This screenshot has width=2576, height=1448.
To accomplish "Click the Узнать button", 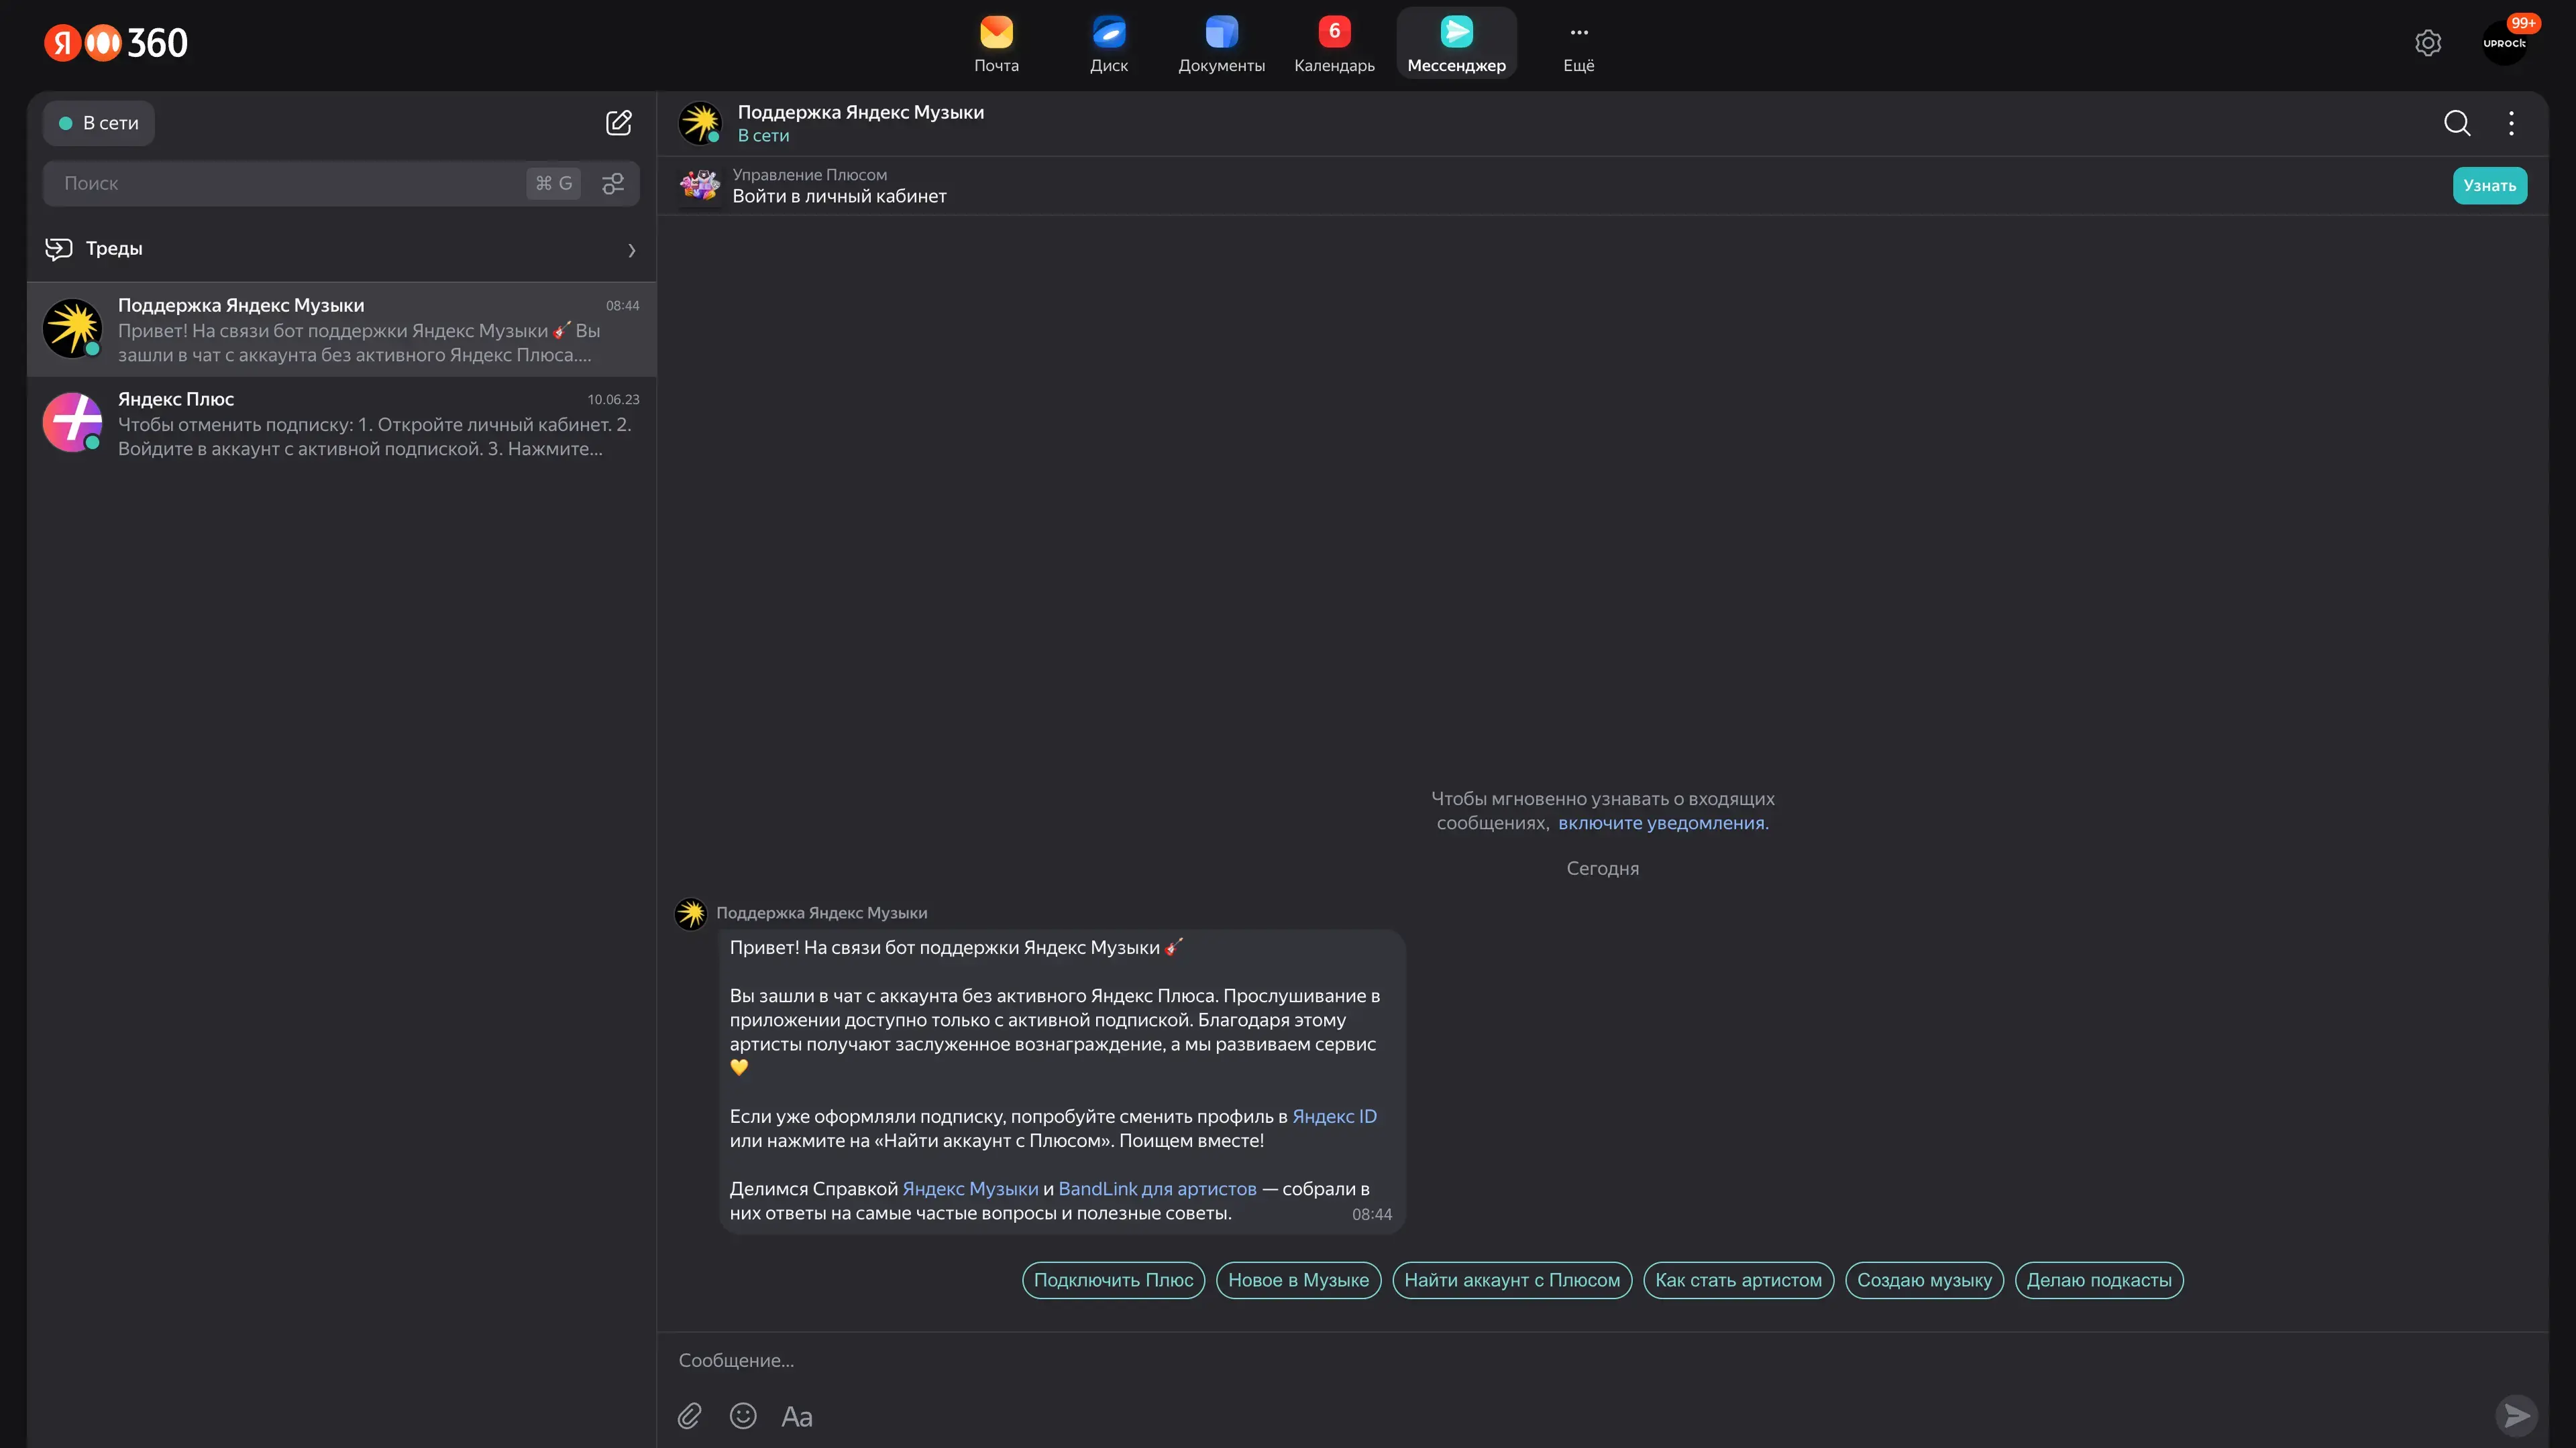I will 2488,186.
